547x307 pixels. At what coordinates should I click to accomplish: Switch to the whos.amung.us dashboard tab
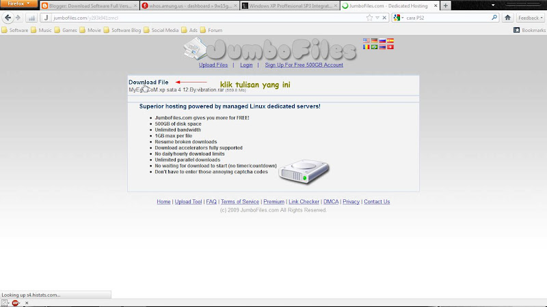[190, 5]
